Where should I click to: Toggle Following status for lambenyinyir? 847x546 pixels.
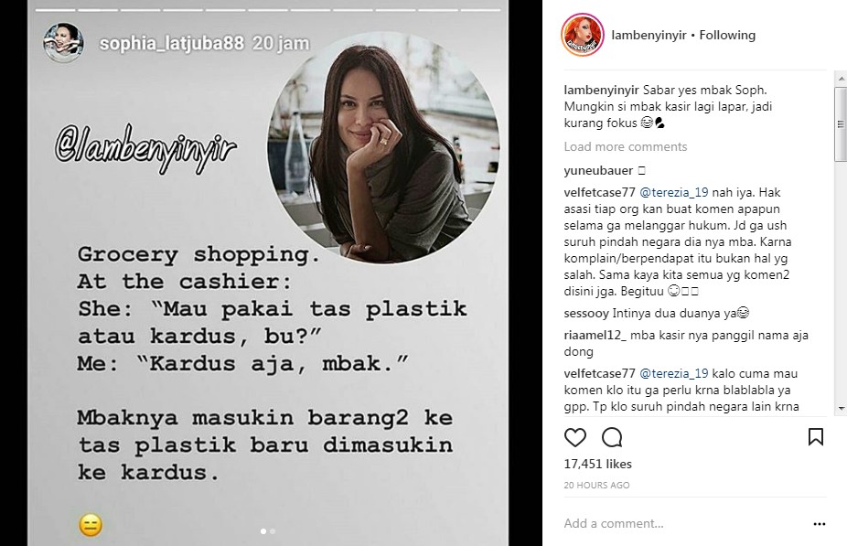click(x=727, y=35)
